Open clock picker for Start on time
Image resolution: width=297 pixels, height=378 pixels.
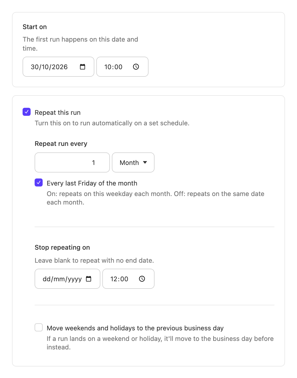(136, 67)
